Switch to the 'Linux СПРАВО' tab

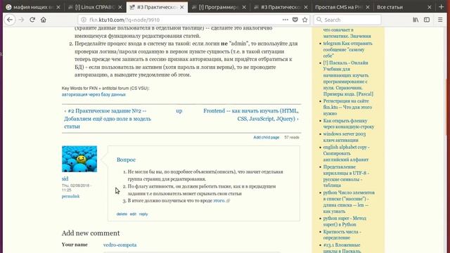(95, 7)
